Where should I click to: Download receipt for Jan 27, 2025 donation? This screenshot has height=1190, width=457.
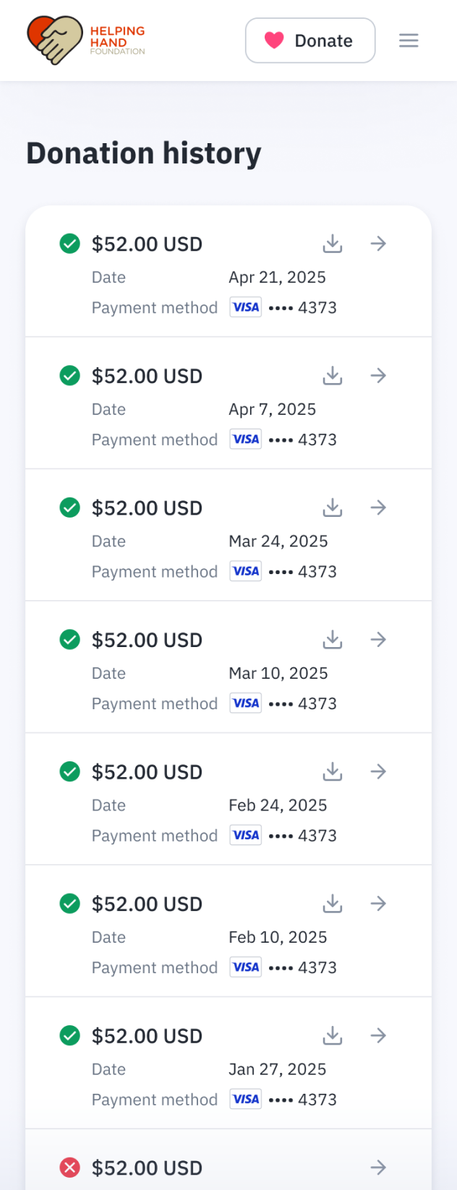pos(333,1035)
